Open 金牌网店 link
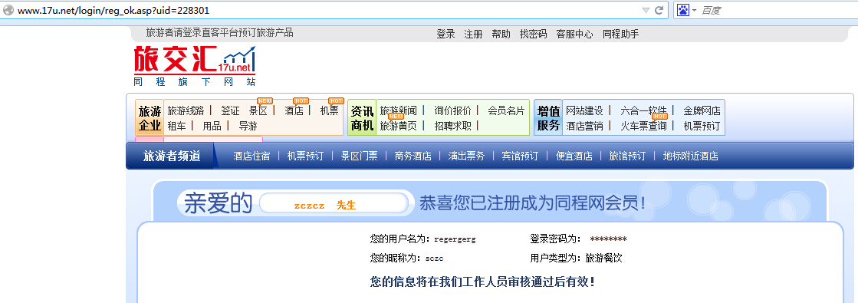The height and width of the screenshot is (303, 858). tap(702, 110)
